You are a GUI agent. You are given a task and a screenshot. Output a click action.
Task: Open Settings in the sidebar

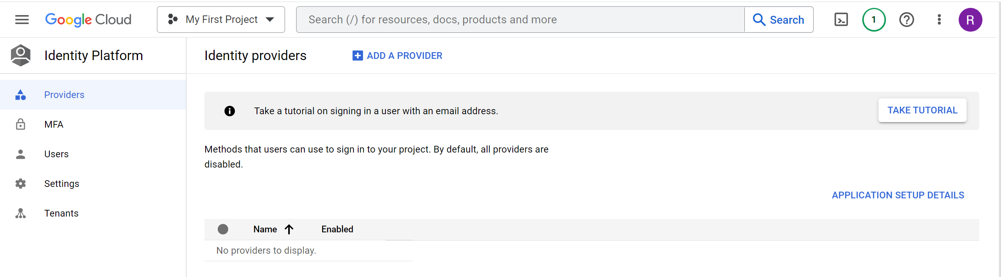pos(93,184)
